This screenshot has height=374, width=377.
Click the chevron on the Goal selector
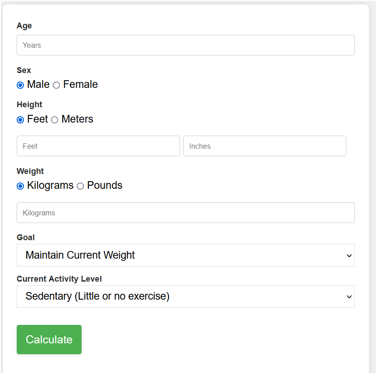(x=349, y=255)
